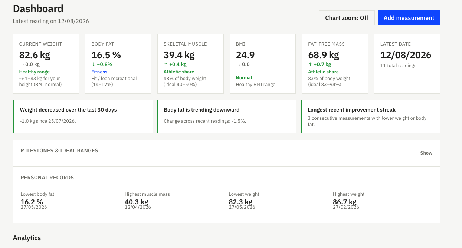This screenshot has height=248, width=462.
Task: Click the Highest weight 86.7 kg record
Action: tap(383, 203)
